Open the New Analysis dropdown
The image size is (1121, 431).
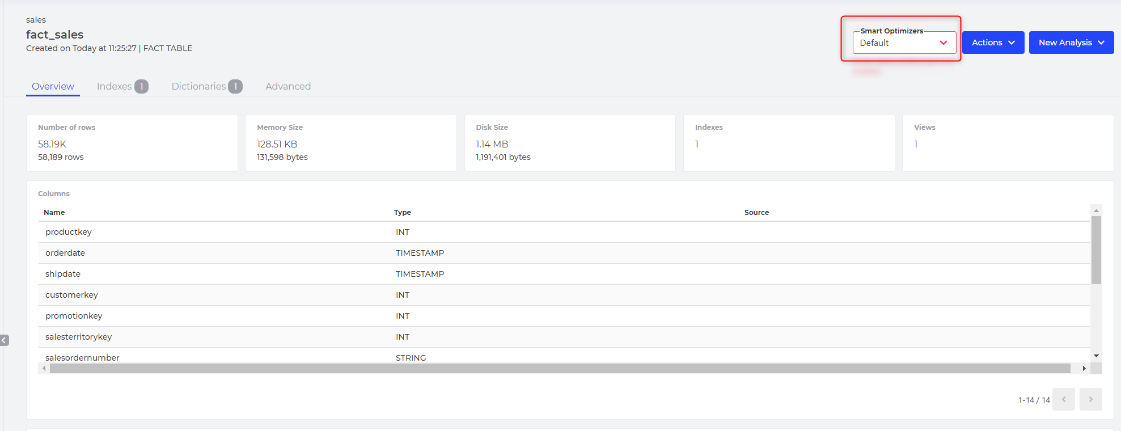1071,43
